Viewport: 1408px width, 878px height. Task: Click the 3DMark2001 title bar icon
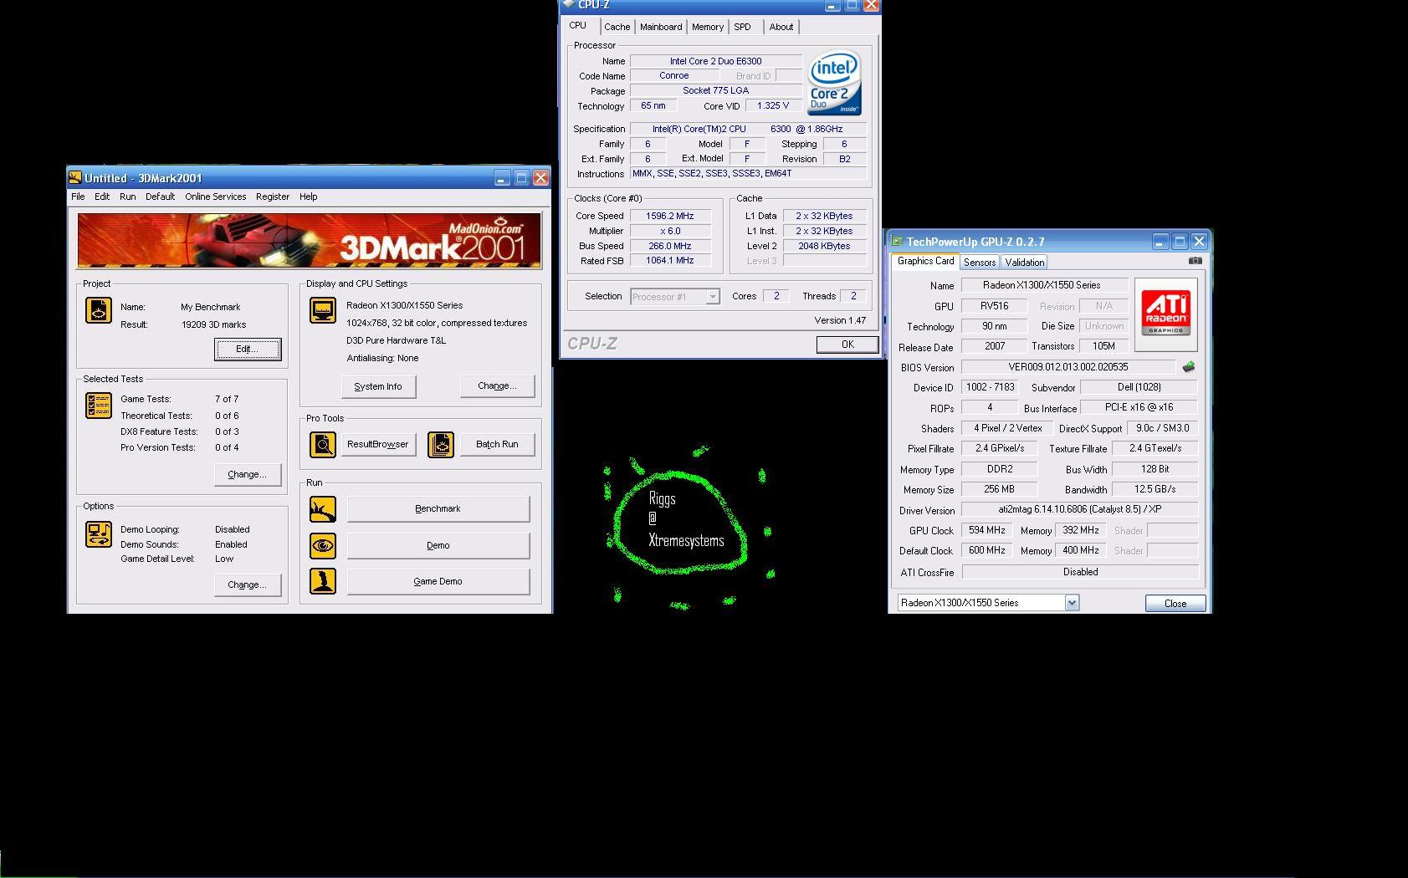(75, 177)
